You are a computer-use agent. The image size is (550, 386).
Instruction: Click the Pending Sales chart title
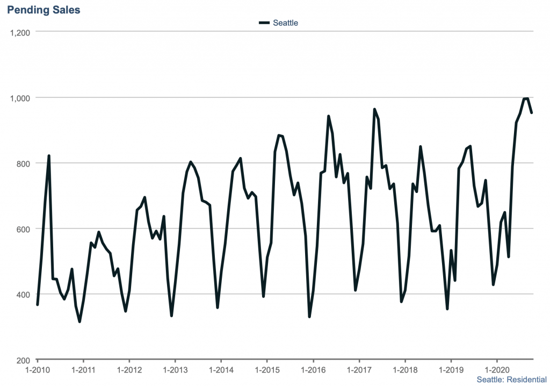pos(44,10)
